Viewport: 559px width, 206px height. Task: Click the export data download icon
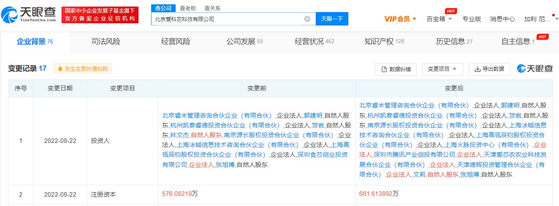pyautogui.click(x=478, y=69)
